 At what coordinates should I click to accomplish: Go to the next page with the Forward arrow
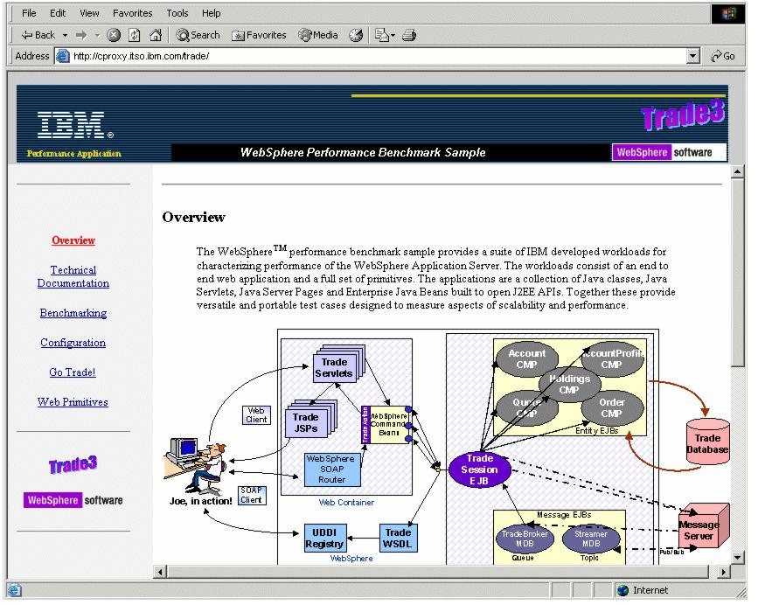click(x=81, y=35)
